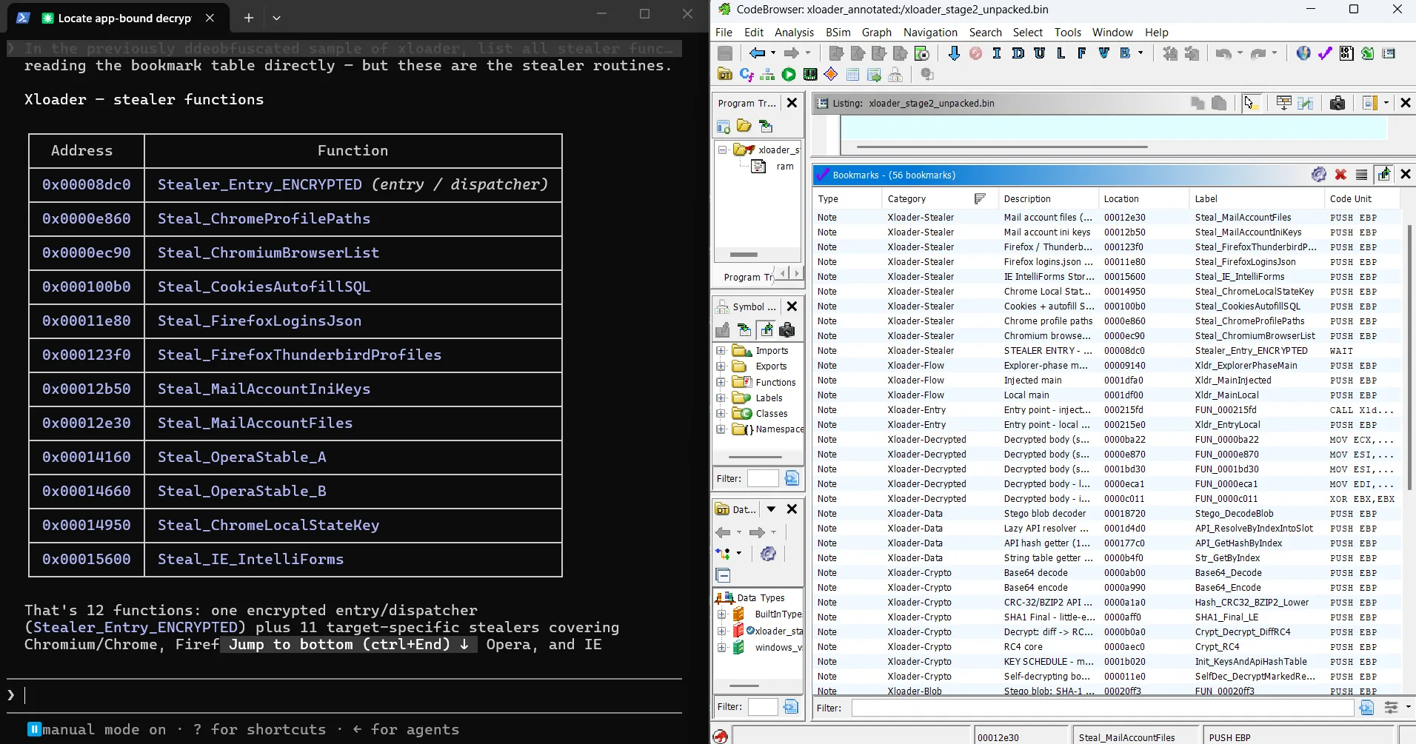Toggle bookmarks navigation-selection button in Bookmarks header
Image resolution: width=1416 pixels, height=744 pixels.
1384,175
